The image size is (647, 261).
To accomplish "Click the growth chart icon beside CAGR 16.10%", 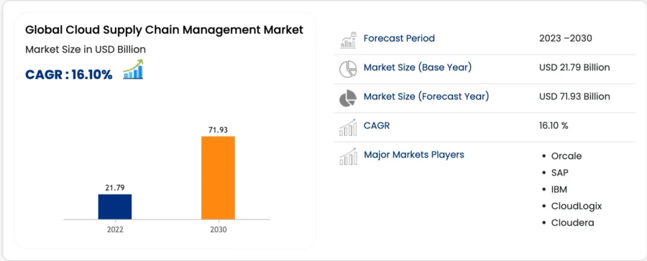I will click(133, 69).
